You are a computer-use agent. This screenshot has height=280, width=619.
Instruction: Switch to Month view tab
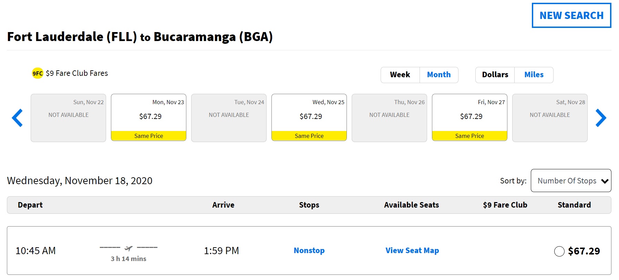tap(439, 75)
